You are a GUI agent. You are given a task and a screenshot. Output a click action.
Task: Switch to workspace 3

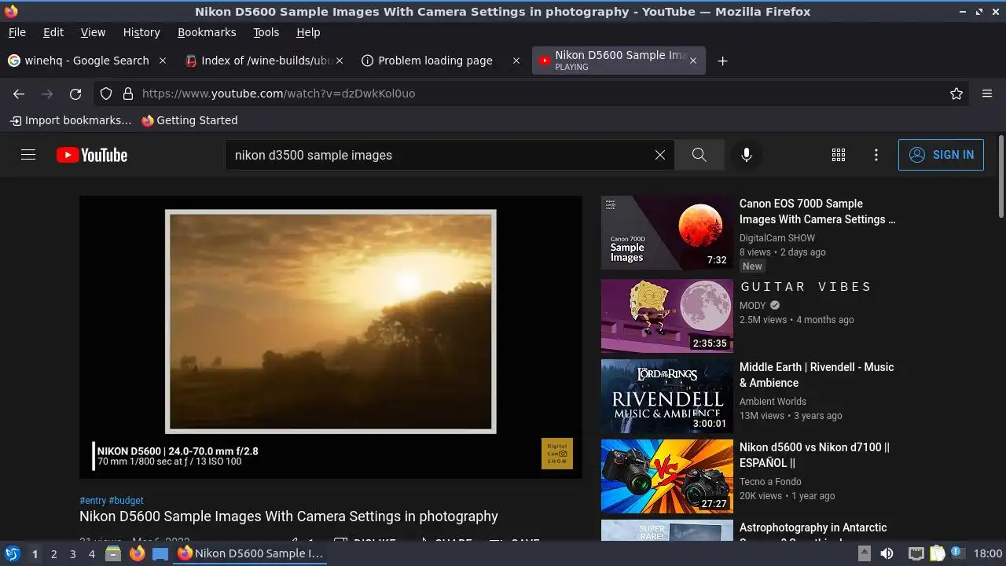click(72, 553)
